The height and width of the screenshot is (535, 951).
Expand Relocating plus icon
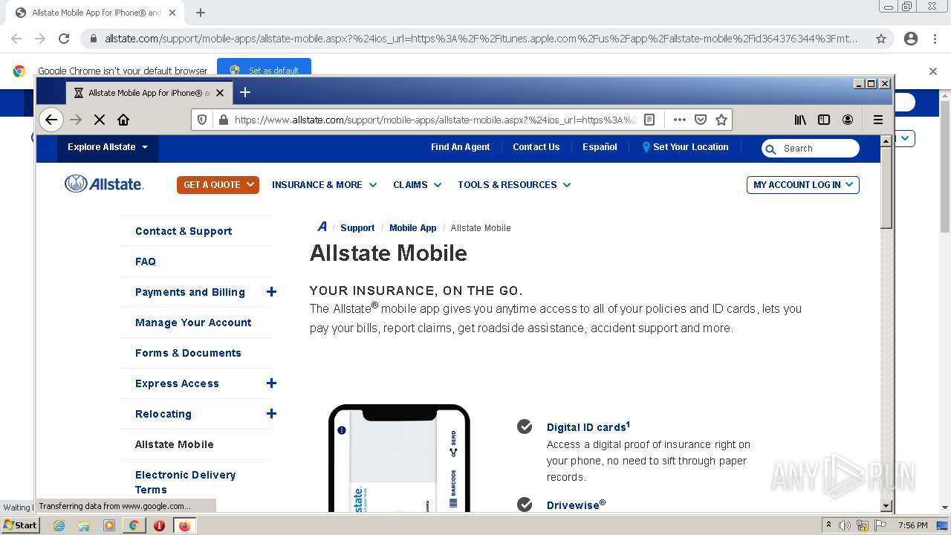point(271,414)
